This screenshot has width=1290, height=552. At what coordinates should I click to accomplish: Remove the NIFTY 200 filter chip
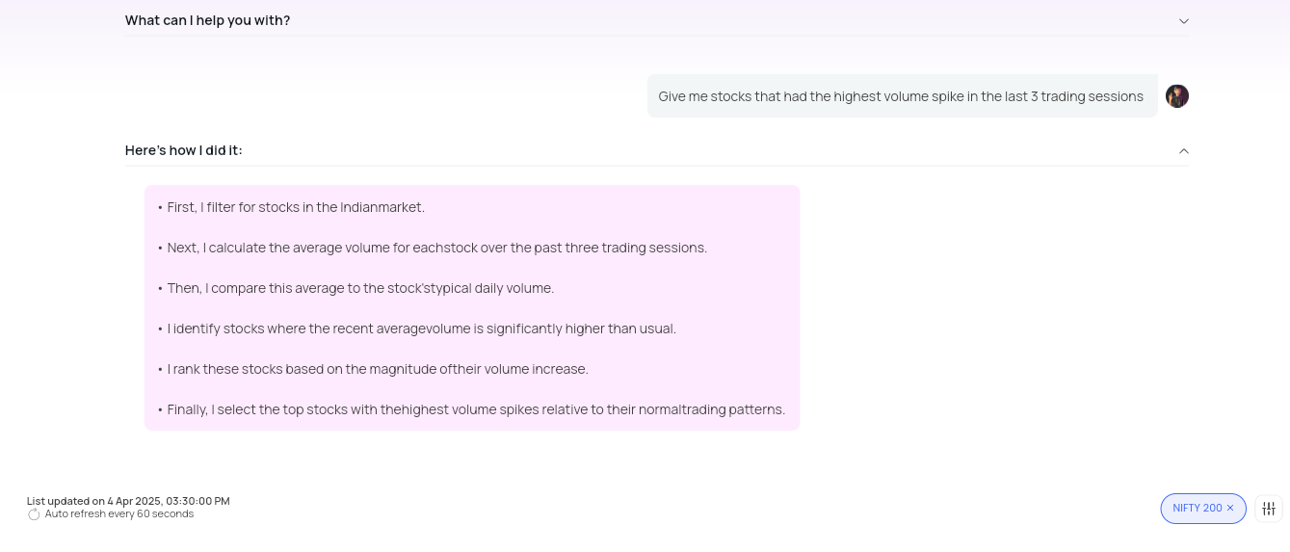(1230, 508)
